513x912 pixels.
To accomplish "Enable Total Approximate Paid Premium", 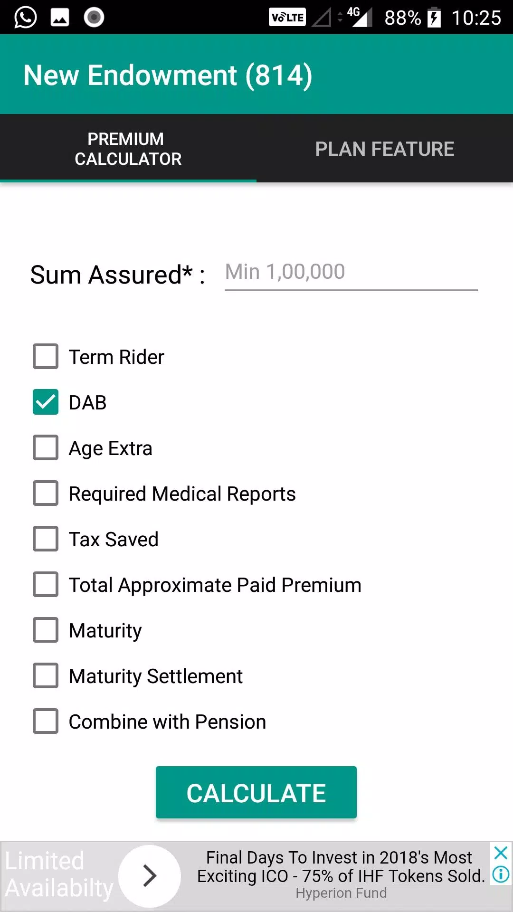I will 46,585.
